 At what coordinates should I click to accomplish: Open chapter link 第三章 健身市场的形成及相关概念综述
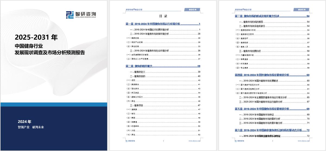[x=272, y=16]
